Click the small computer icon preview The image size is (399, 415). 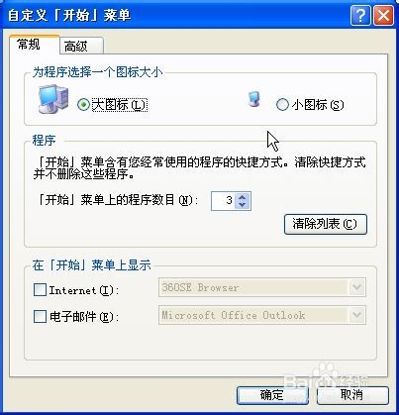point(254,99)
